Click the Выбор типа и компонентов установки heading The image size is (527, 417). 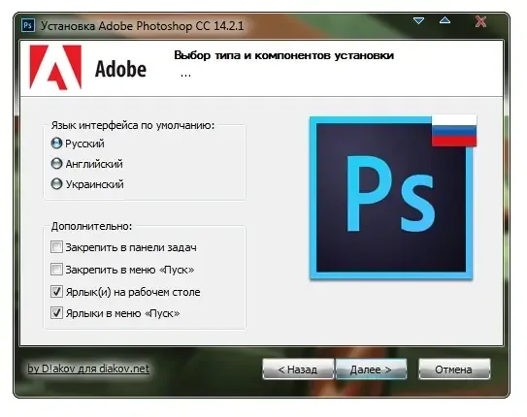click(283, 55)
